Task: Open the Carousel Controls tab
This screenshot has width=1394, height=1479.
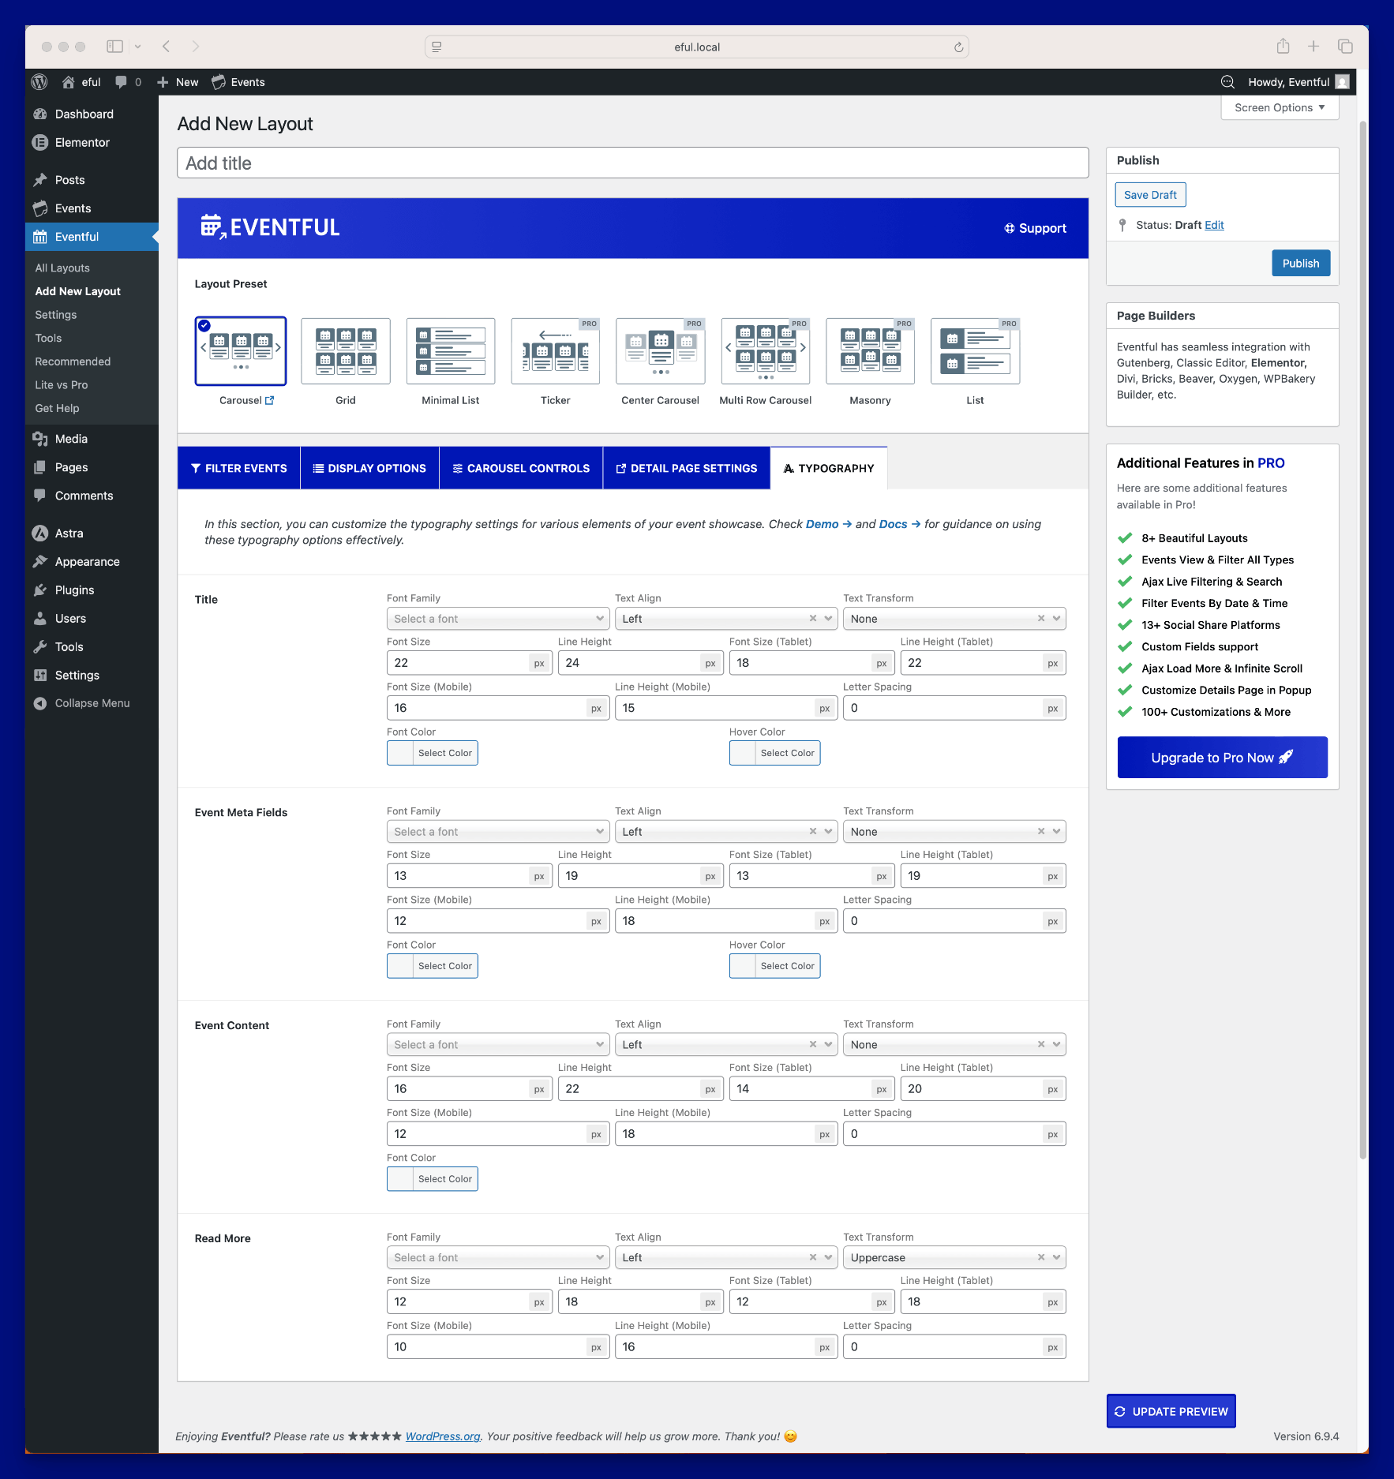Action: tap(521, 468)
